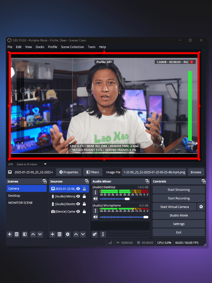This screenshot has height=283, width=212.
Task: Adjust the Desktop audio volume slider
Action: coord(127,199)
